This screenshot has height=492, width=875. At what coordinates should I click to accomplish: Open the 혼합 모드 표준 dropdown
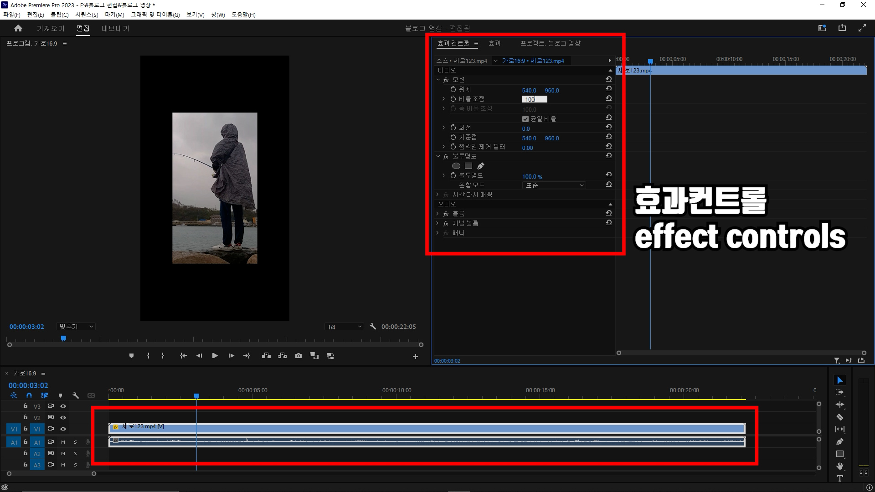pos(554,185)
